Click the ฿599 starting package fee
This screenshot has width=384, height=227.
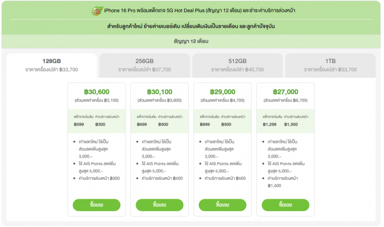(x=79, y=125)
